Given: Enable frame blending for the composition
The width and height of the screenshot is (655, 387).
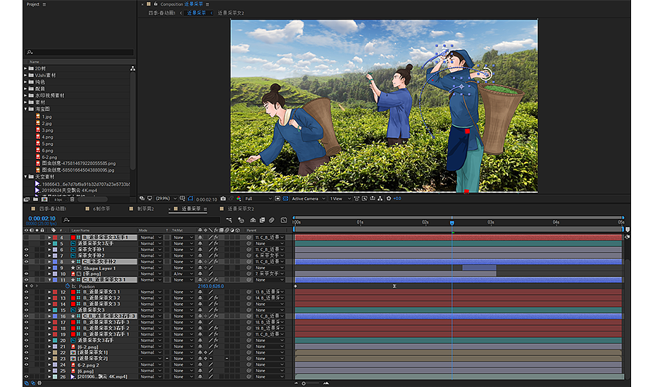Looking at the screenshot, I should coord(262,220).
